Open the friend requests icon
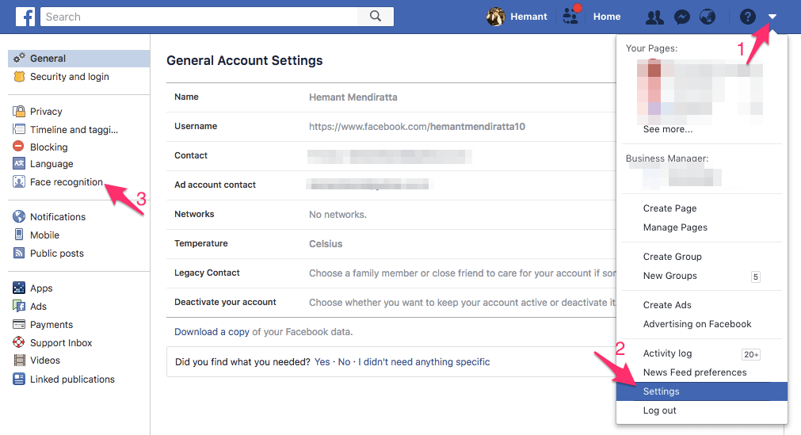801x435 pixels. [654, 17]
